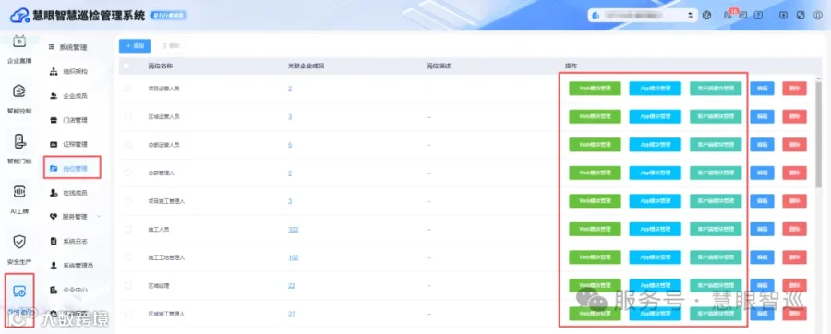Click the swap arrows in enterprise selector
Image resolution: width=831 pixels, height=334 pixels.
(x=690, y=16)
